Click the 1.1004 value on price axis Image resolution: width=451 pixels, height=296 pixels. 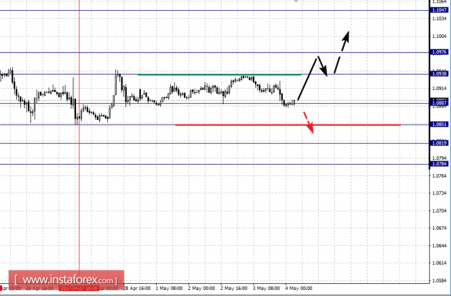[x=439, y=36]
